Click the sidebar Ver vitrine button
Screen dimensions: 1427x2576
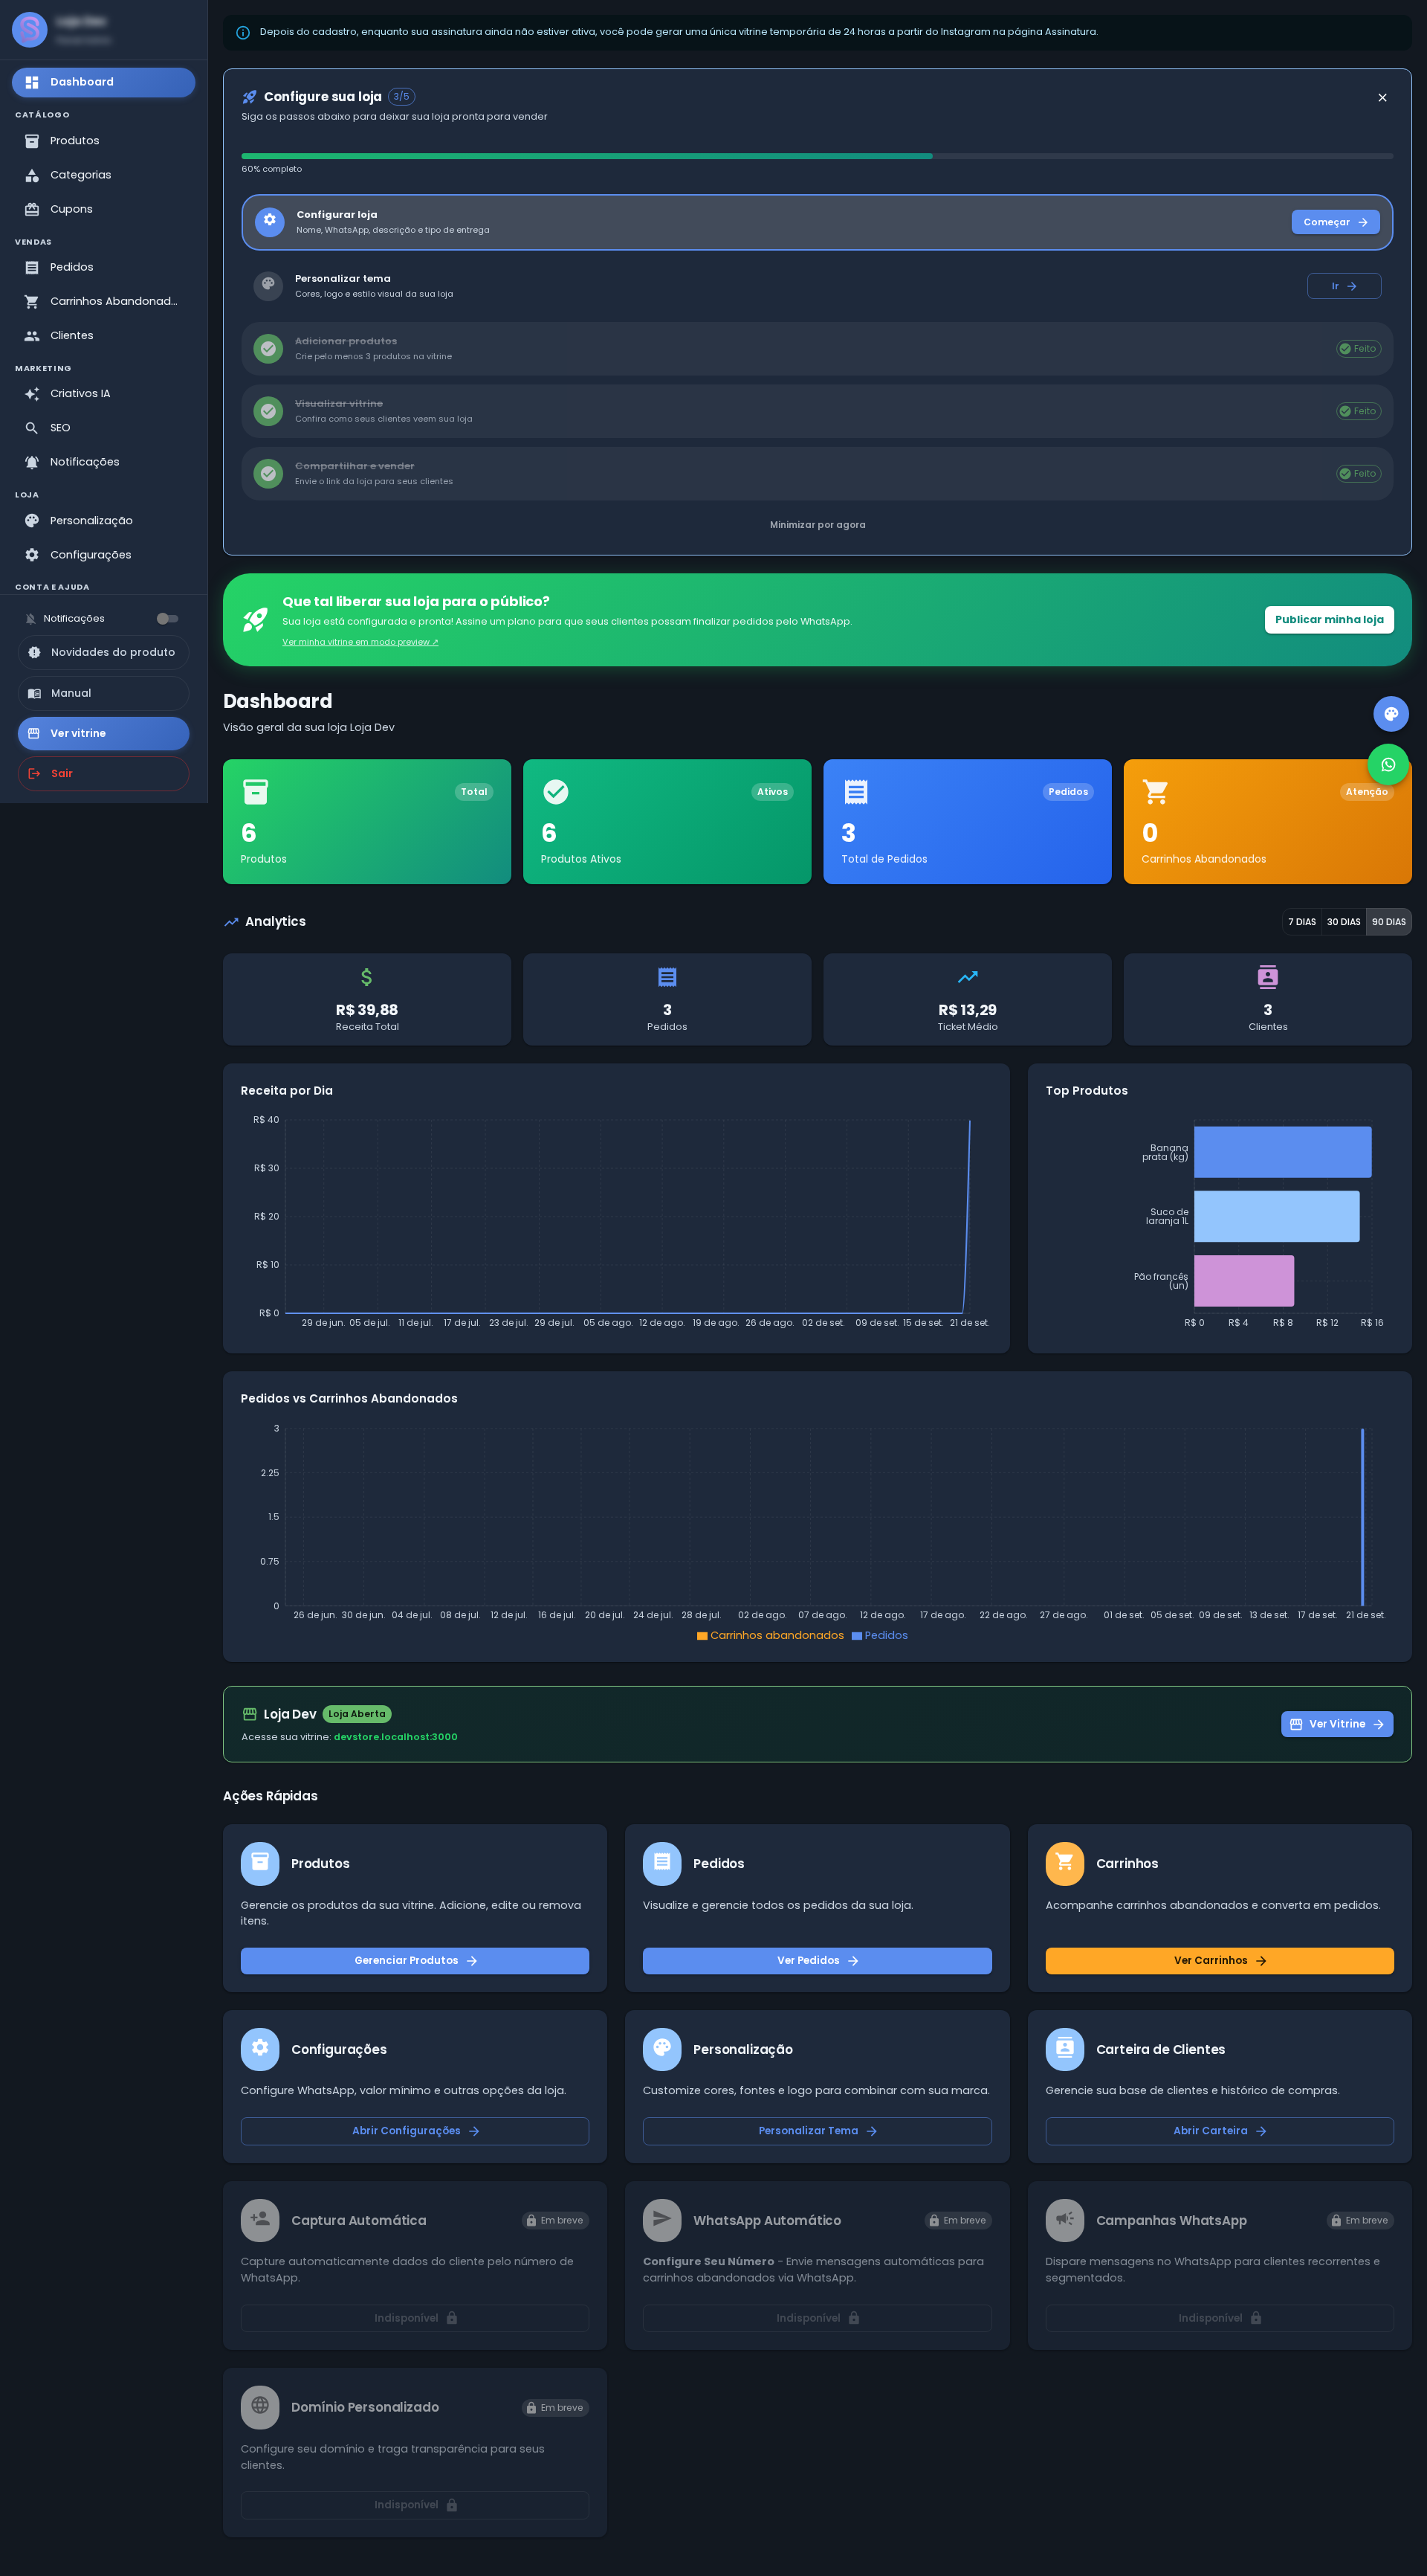(103, 733)
